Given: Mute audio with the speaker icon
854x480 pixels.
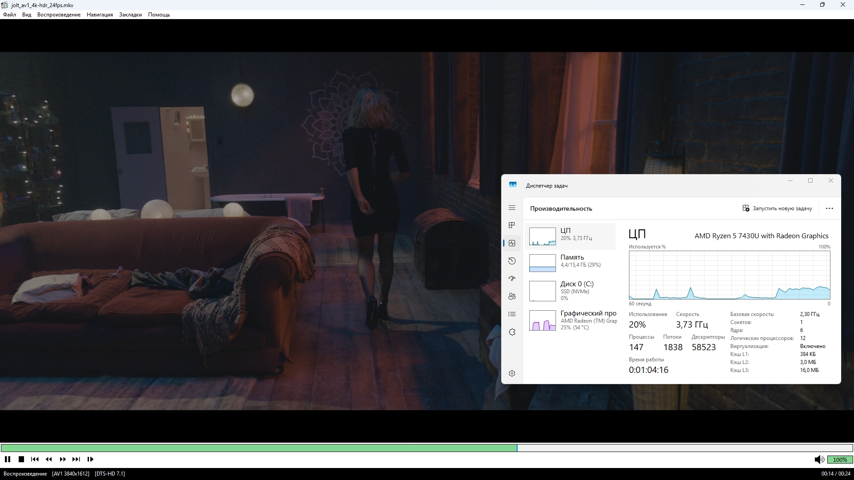Looking at the screenshot, I should pos(819,460).
